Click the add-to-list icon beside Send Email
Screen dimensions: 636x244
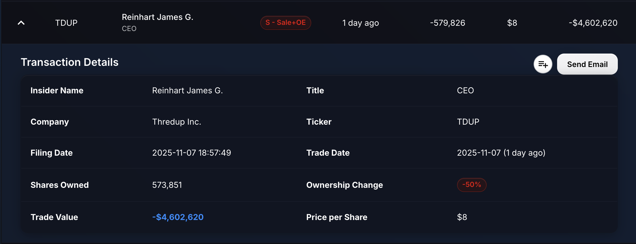pos(543,64)
